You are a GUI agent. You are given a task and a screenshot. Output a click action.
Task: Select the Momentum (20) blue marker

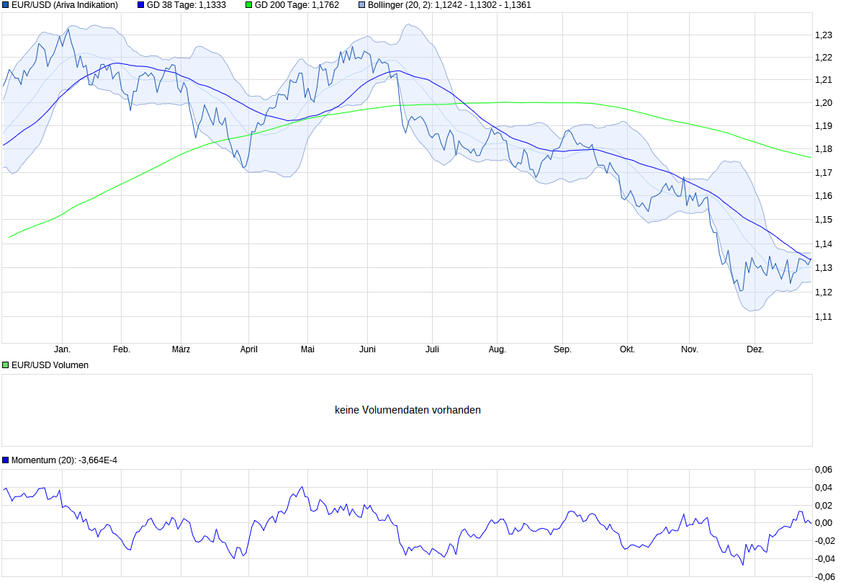pyautogui.click(x=5, y=460)
